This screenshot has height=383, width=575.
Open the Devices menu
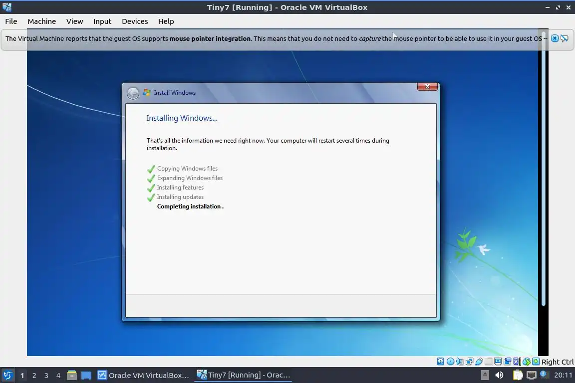pos(135,21)
